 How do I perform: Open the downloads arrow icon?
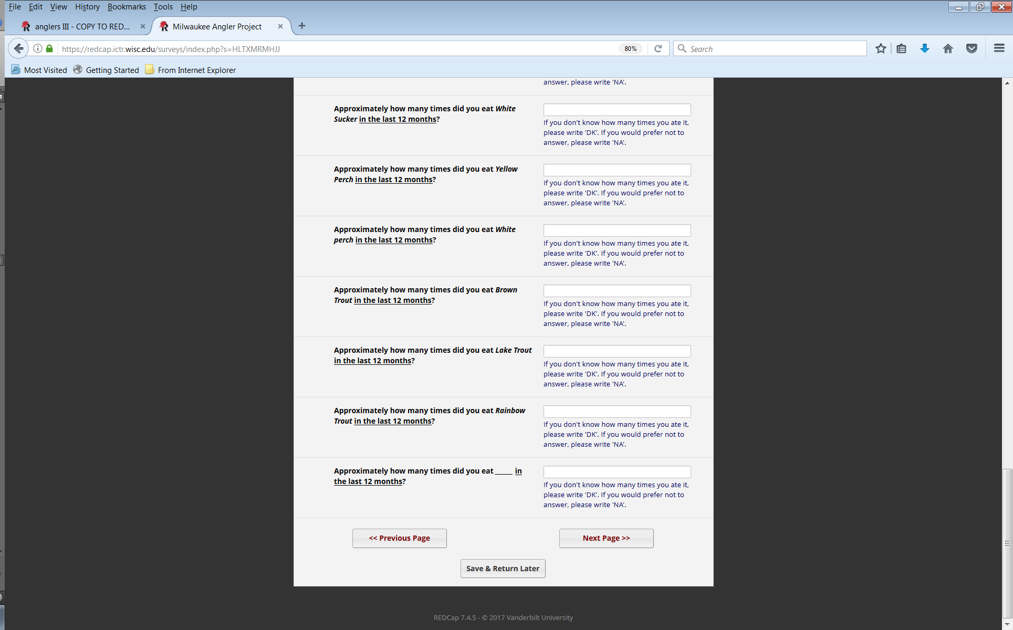925,49
